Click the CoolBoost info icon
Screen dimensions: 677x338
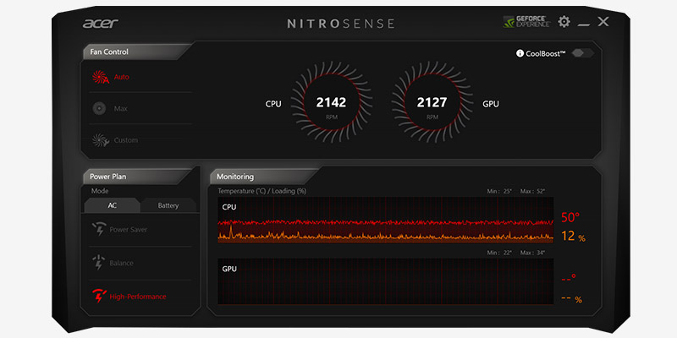point(520,53)
